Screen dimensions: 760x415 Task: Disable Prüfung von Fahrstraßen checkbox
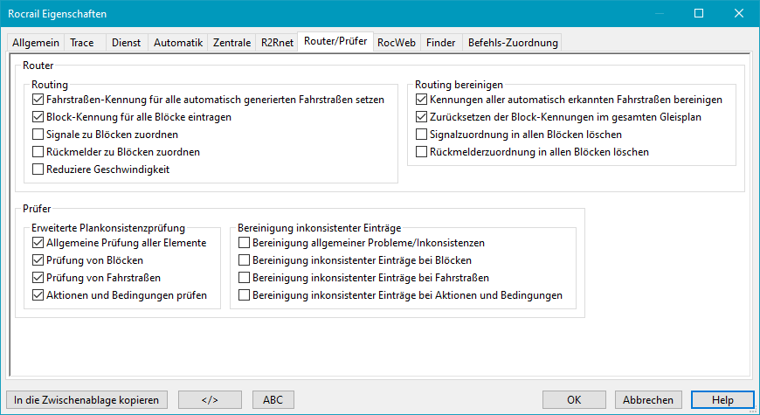point(38,278)
